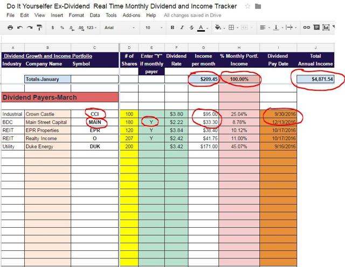Select the $4,871.54 annual income cell
Viewport: 345px width, 267px height.
pyautogui.click(x=315, y=79)
